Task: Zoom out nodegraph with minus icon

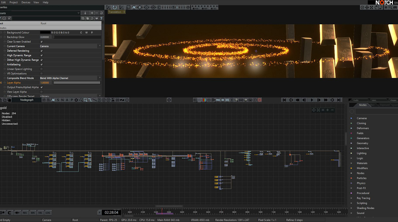Action: (x=332, y=110)
